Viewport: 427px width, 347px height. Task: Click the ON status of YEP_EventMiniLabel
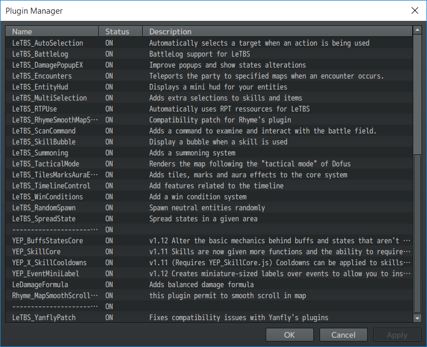tap(109, 274)
